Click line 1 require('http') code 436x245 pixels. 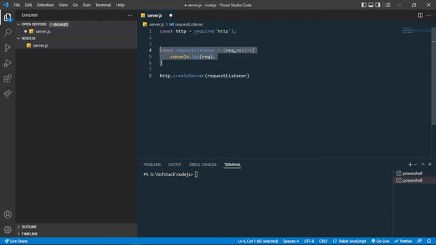coord(215,31)
